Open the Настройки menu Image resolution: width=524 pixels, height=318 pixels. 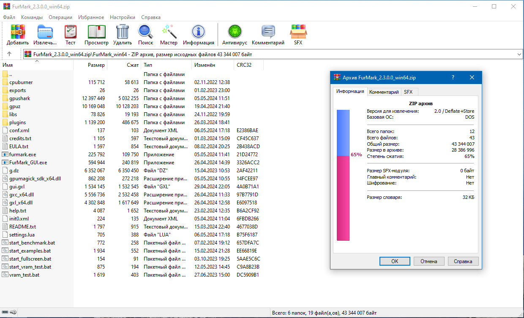[x=123, y=17]
